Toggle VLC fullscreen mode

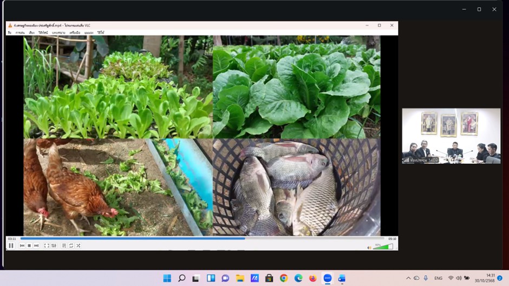(47, 245)
